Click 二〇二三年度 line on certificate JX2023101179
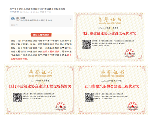Image resolution: width=150 pixels, height=118 pixels. click(x=111, y=81)
